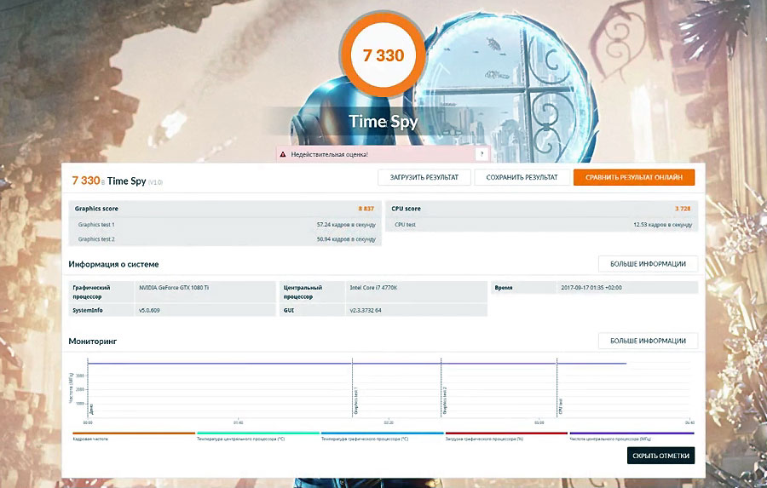Click the CPU score value 3 728
Viewport: 767px width, 488px height.
coord(683,209)
